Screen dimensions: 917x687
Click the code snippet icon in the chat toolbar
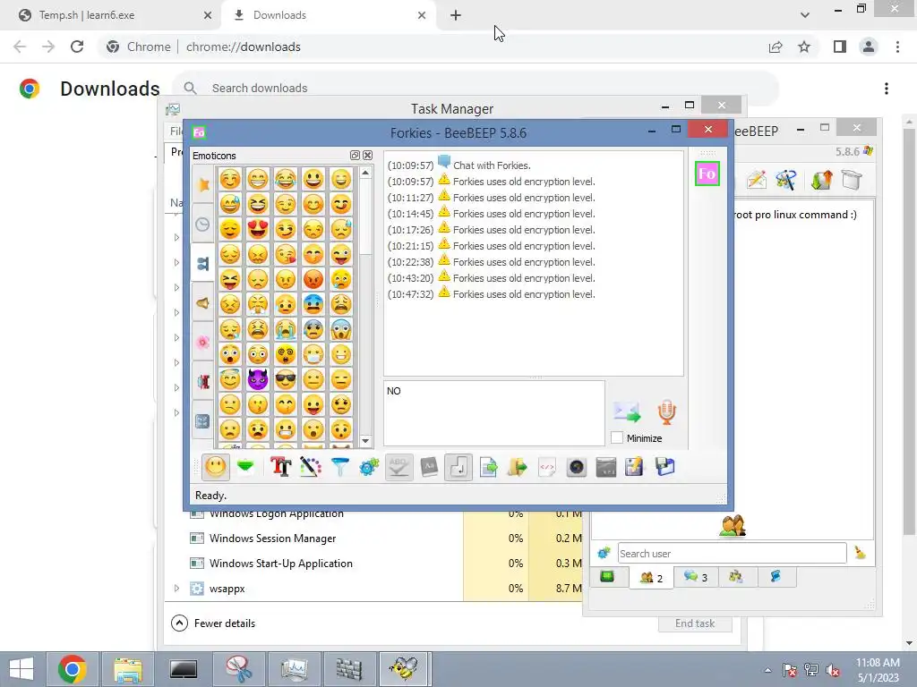coord(547,467)
